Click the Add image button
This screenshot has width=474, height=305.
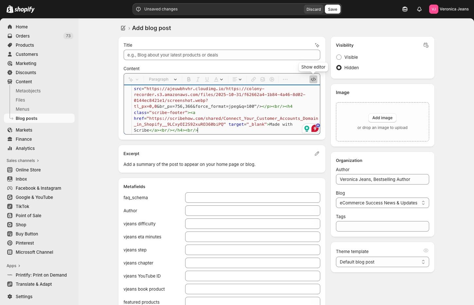pyautogui.click(x=382, y=118)
